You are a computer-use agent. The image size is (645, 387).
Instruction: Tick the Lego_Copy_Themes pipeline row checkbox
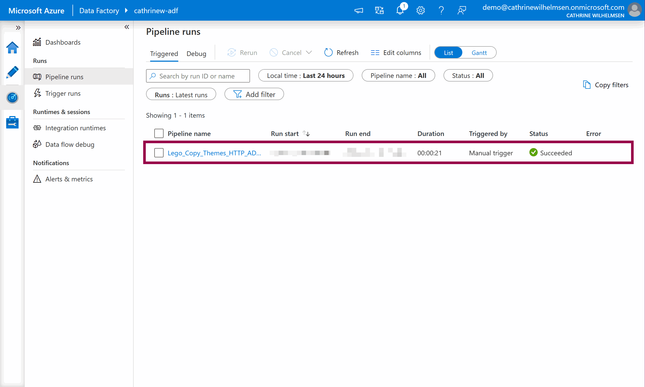point(159,153)
